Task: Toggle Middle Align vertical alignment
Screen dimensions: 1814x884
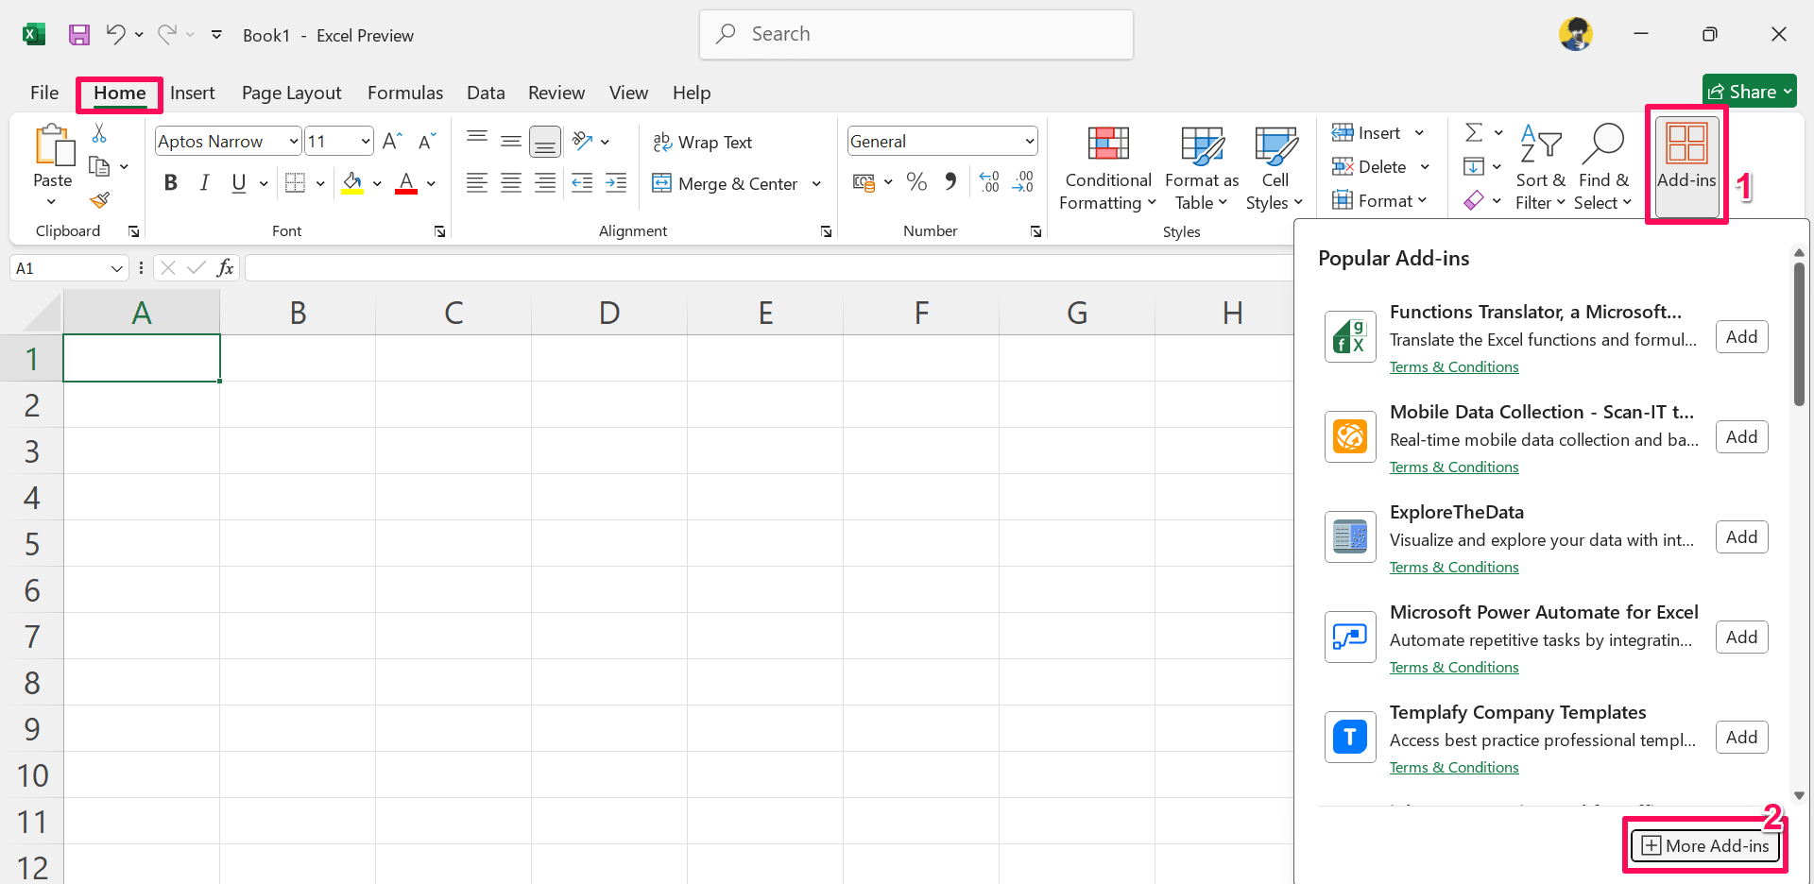Action: [x=511, y=142]
